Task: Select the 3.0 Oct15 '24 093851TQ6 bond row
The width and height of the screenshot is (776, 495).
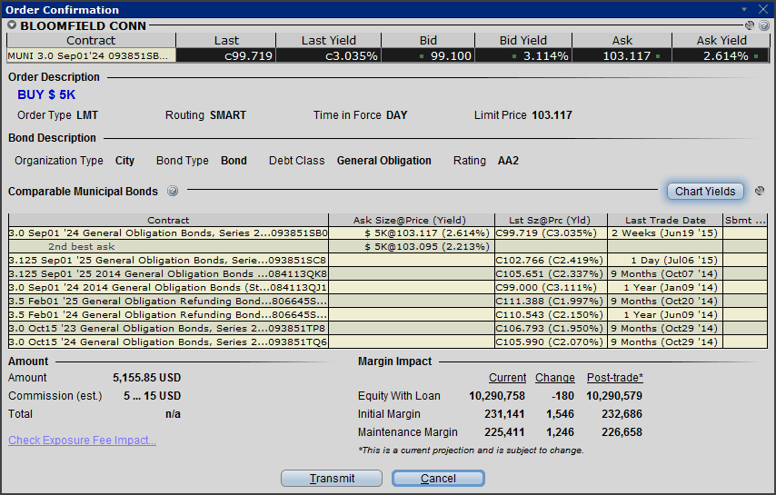Action: [168, 342]
